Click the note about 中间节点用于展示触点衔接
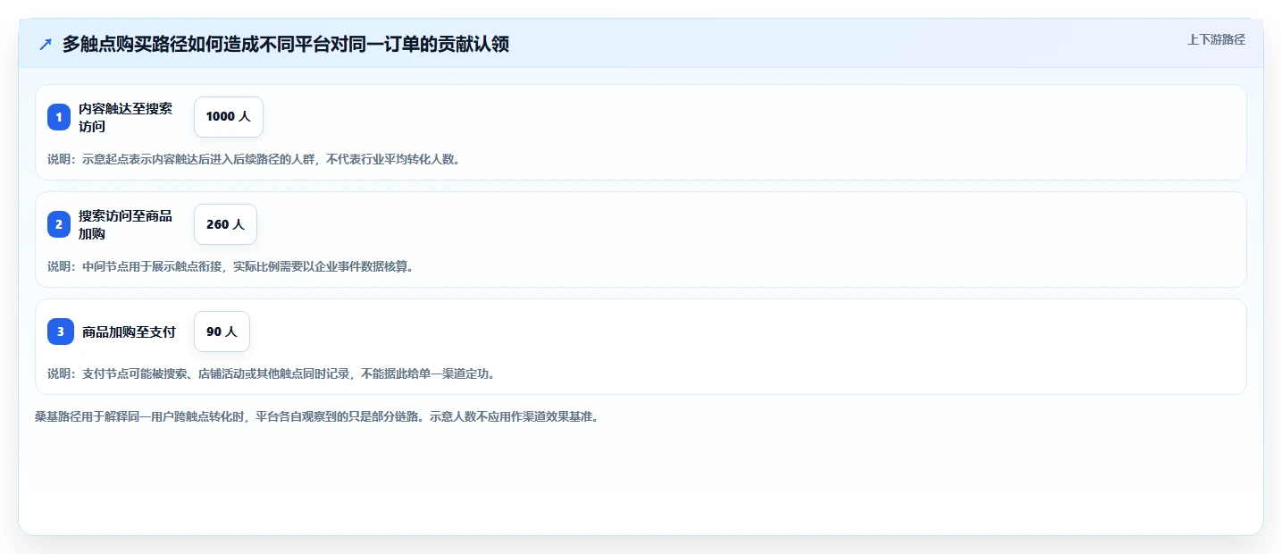1282x554 pixels. coord(230,266)
